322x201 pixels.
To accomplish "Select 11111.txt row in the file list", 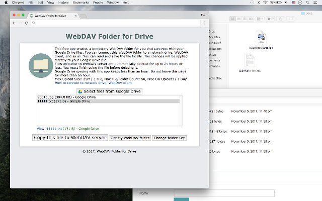I will tap(108, 101).
